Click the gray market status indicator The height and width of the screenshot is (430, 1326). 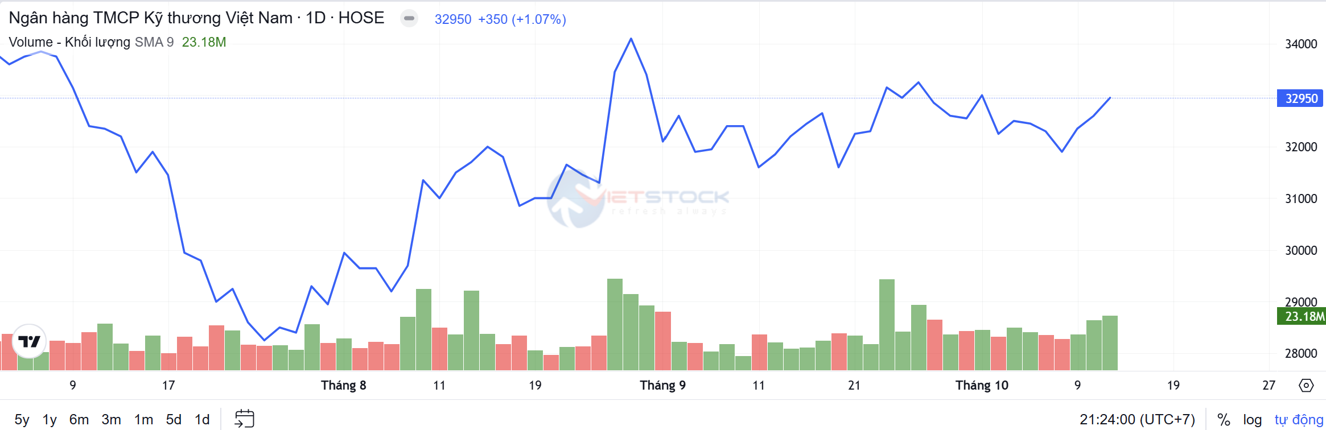click(409, 18)
